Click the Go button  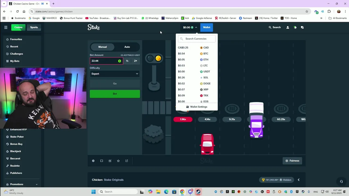[115, 84]
